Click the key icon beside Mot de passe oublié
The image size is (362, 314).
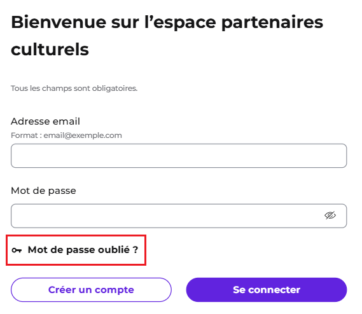17,250
